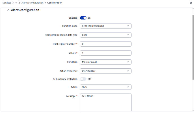Enable the Redundancy protection toggle

pos(83,79)
